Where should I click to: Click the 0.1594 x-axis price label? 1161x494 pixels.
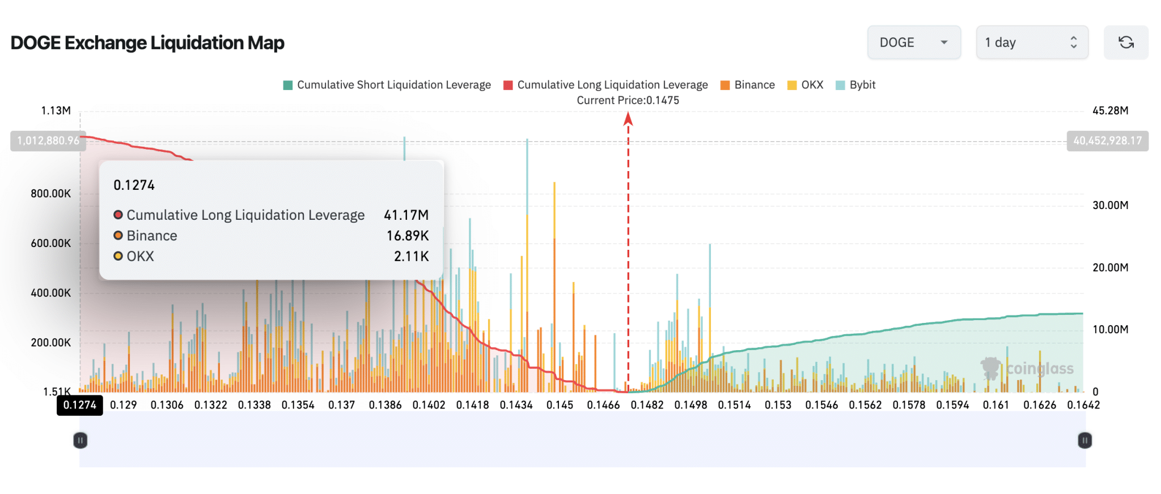(x=953, y=405)
